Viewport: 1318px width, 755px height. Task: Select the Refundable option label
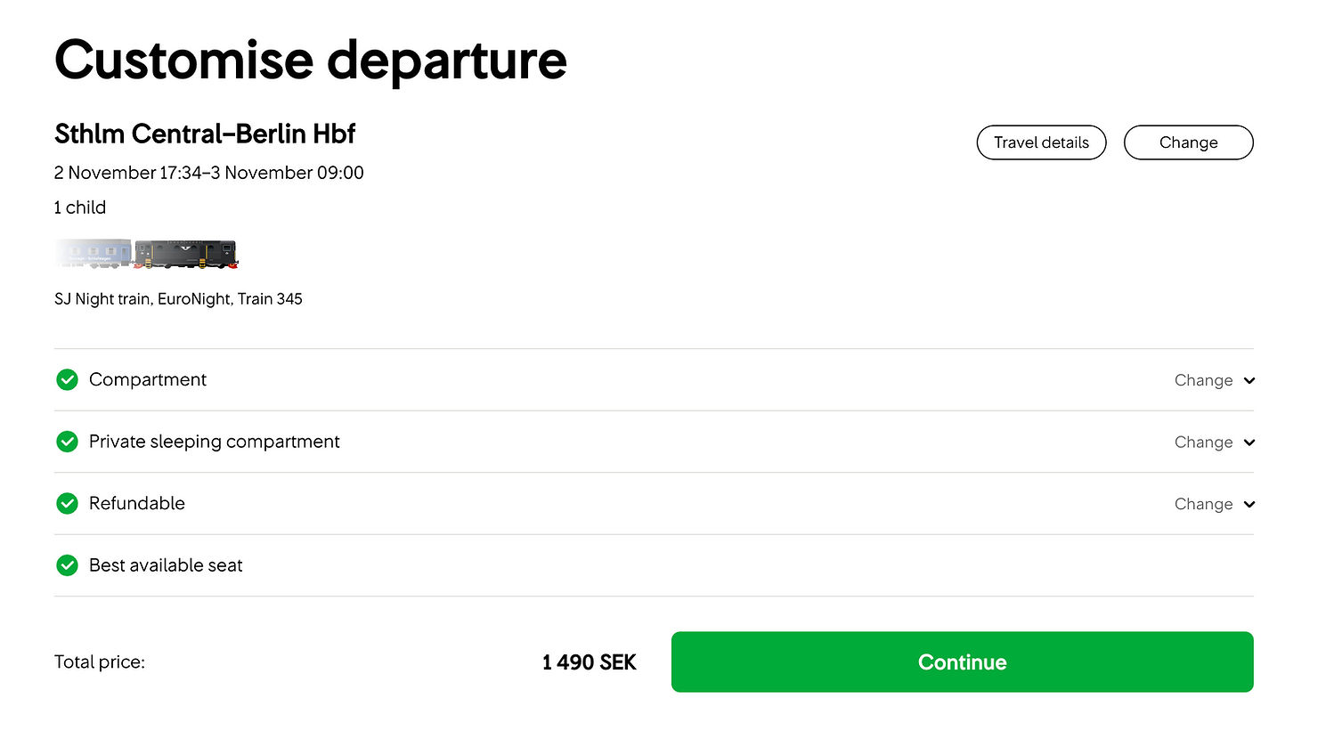[137, 504]
